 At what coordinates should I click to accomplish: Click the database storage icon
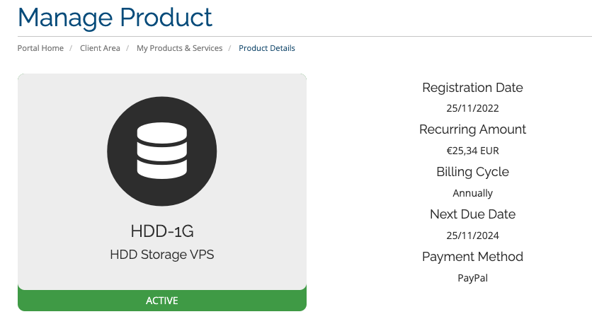[161, 151]
